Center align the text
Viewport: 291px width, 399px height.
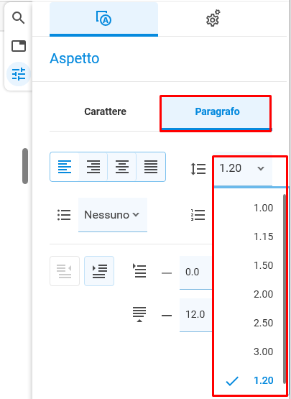point(122,167)
